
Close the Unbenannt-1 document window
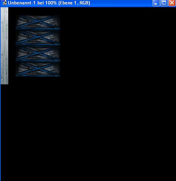(x=172, y=3)
